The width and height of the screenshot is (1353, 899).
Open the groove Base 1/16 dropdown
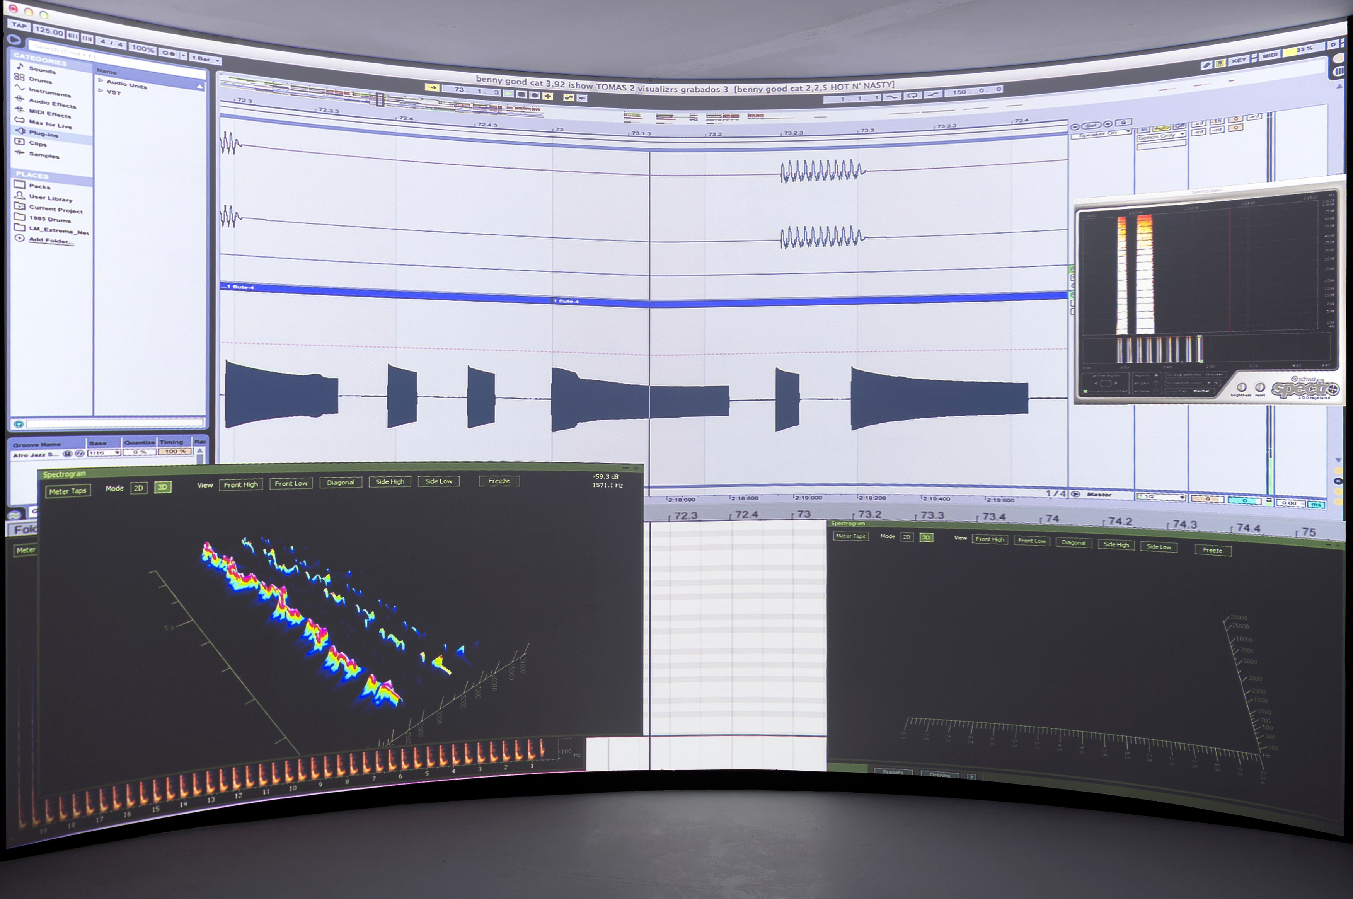tap(104, 452)
